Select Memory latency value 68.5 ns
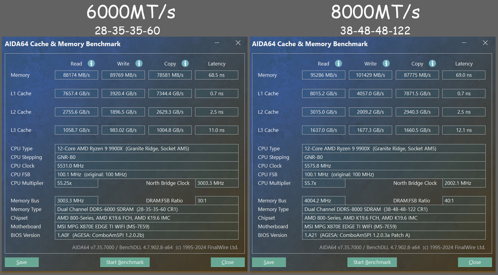 [216, 75]
